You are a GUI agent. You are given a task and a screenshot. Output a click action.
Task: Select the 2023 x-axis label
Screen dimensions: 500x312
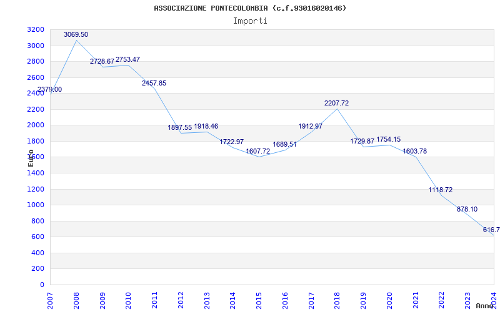pos(467,301)
